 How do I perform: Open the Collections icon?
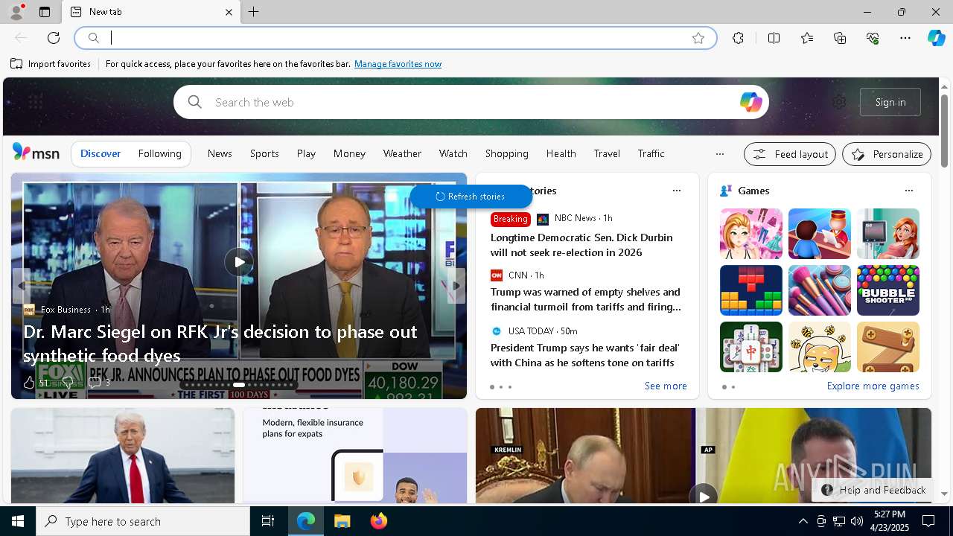click(840, 38)
